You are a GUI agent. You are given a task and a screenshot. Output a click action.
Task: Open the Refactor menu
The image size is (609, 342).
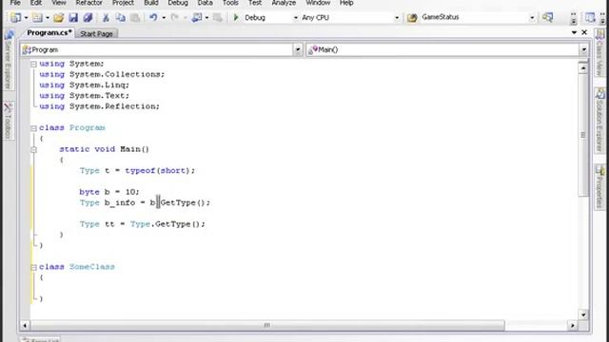88,3
